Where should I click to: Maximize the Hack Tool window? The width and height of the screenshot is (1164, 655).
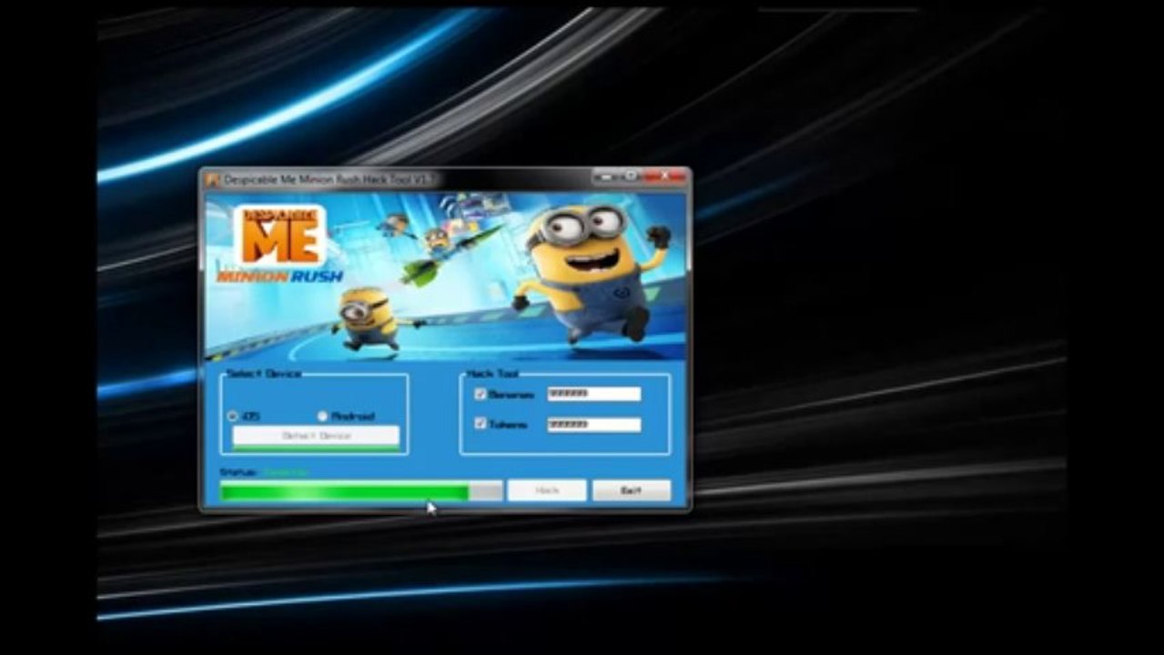[x=630, y=176]
